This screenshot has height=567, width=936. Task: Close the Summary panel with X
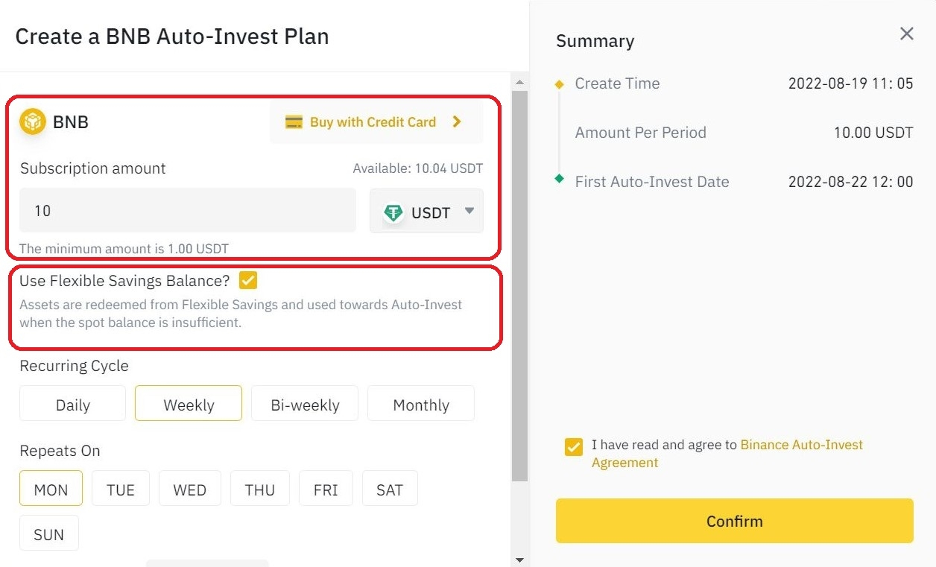click(906, 34)
